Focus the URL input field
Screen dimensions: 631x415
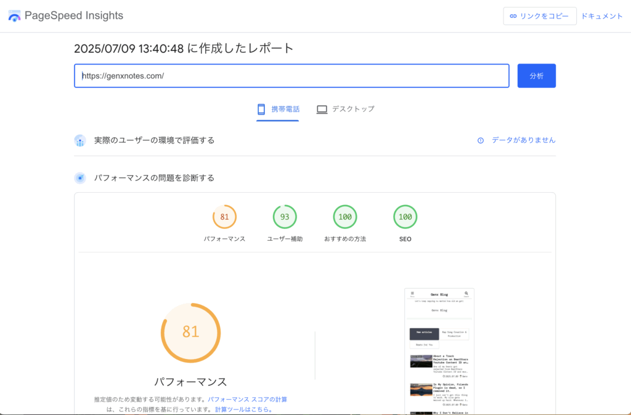click(291, 76)
